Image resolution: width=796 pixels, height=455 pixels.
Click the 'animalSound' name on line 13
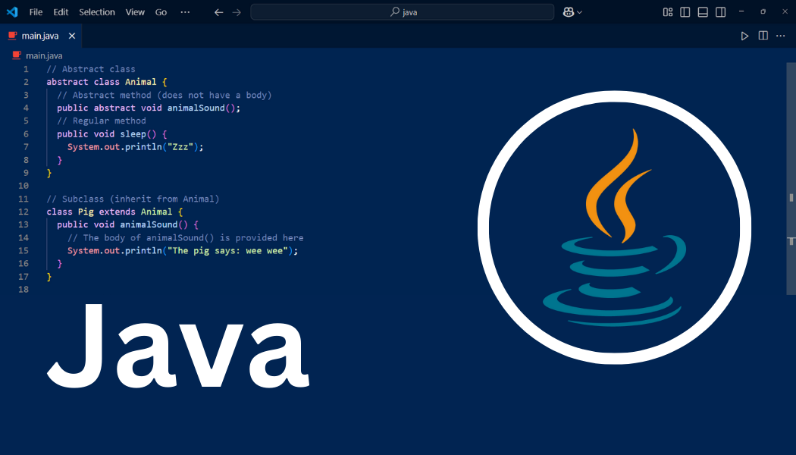point(149,224)
